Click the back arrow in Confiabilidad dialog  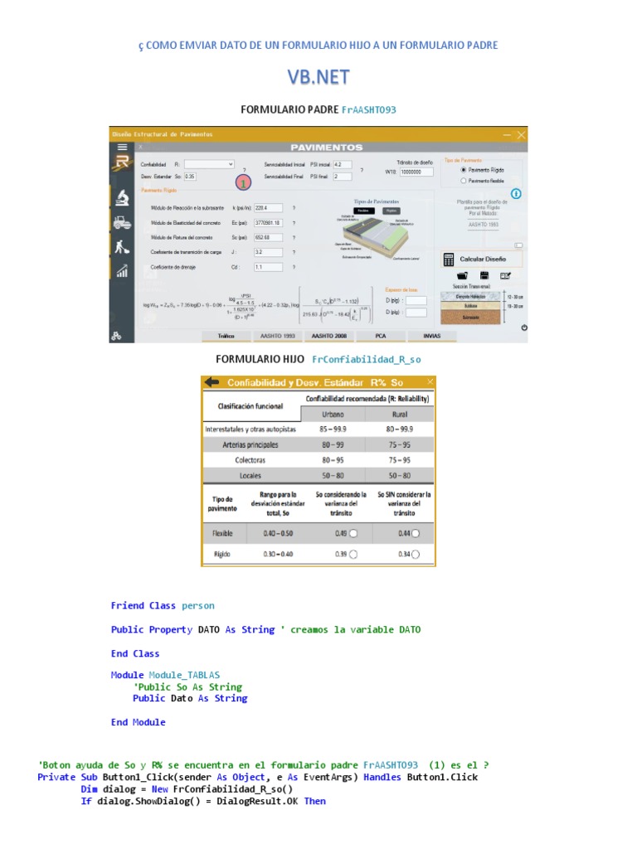(x=212, y=382)
